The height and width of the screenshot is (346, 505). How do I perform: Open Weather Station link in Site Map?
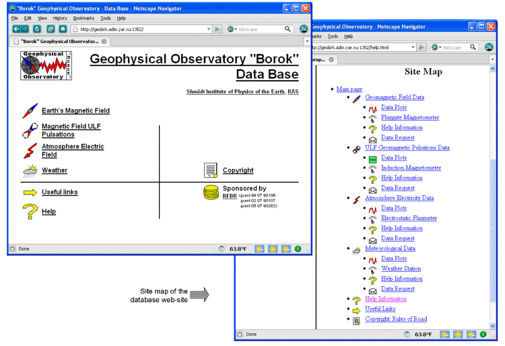pos(401,269)
